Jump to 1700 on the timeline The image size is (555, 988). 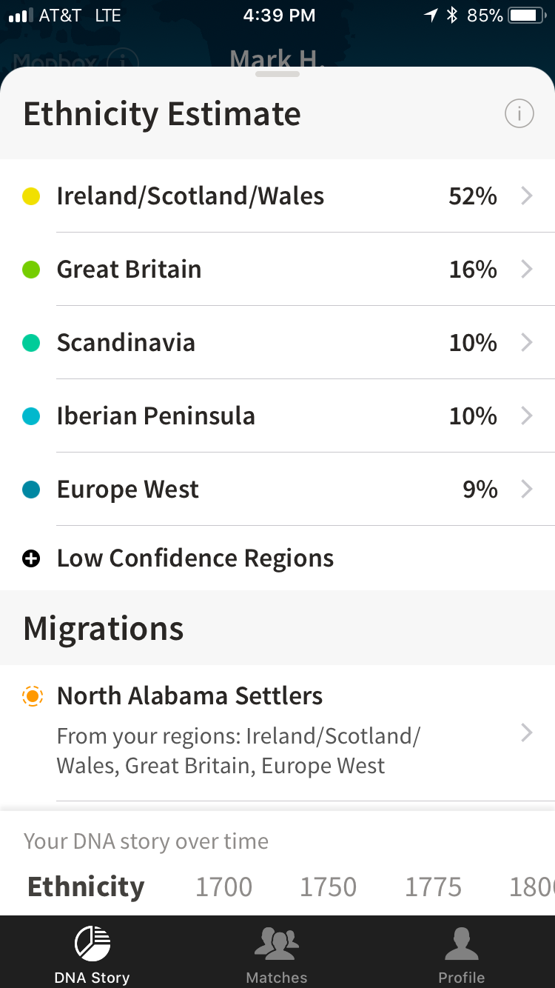point(223,887)
